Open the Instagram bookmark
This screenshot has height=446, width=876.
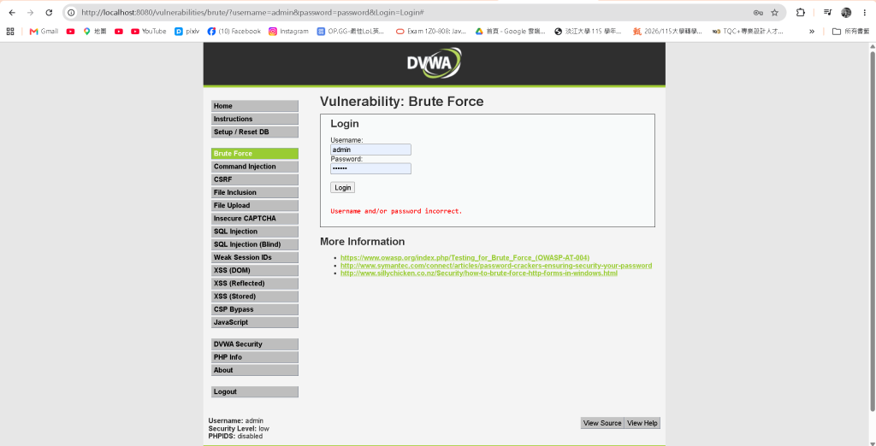(x=288, y=32)
